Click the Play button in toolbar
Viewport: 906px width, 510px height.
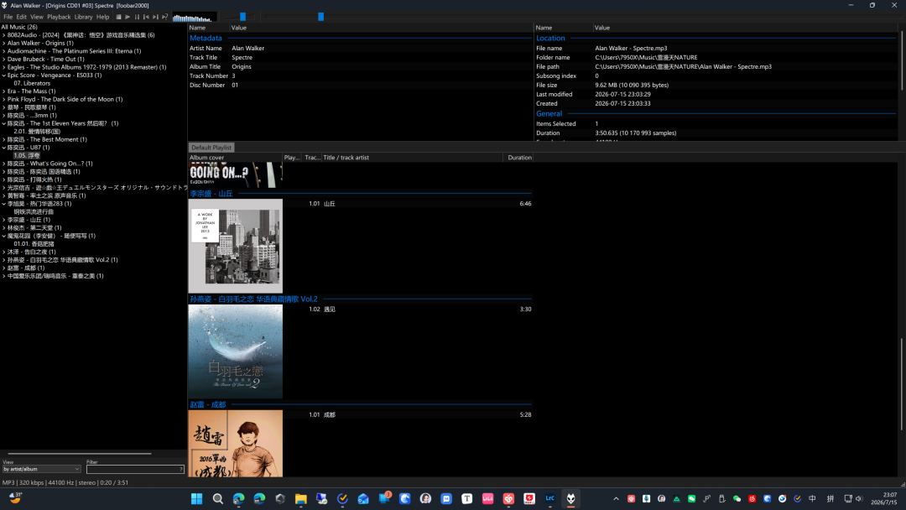pyautogui.click(x=128, y=17)
